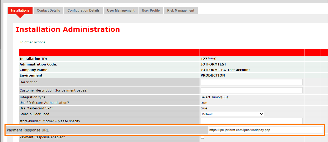This screenshot has height=142, width=328.
Task: Select the JOTFORMTEST administration code text
Action: 214,64
